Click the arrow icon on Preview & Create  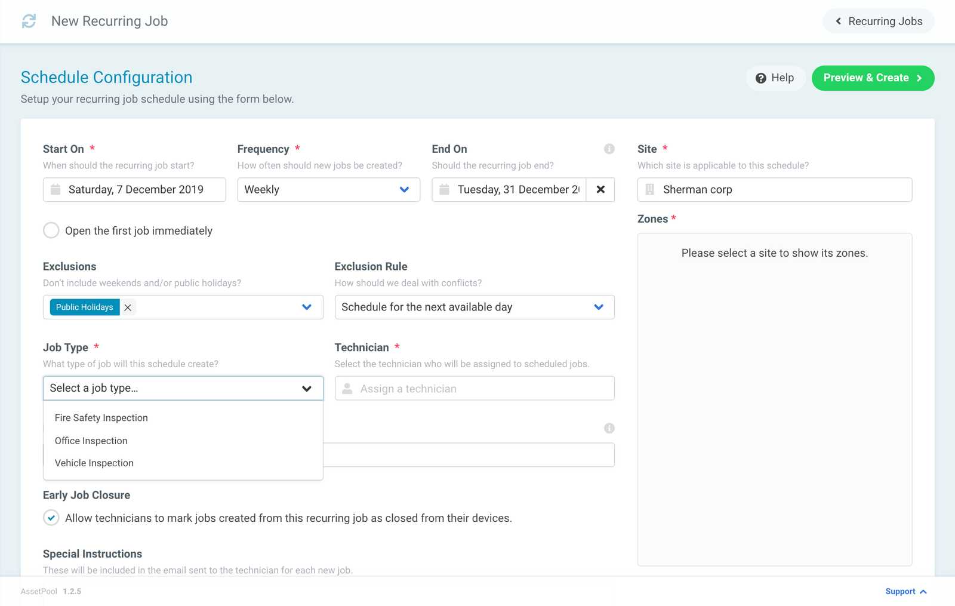(919, 78)
